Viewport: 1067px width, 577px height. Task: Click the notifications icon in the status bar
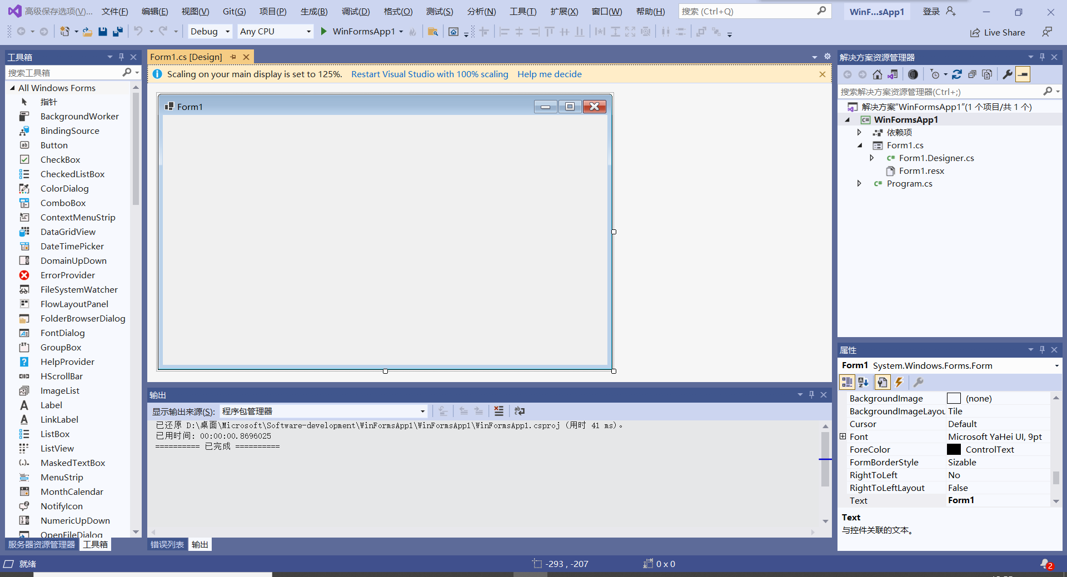[1046, 564]
